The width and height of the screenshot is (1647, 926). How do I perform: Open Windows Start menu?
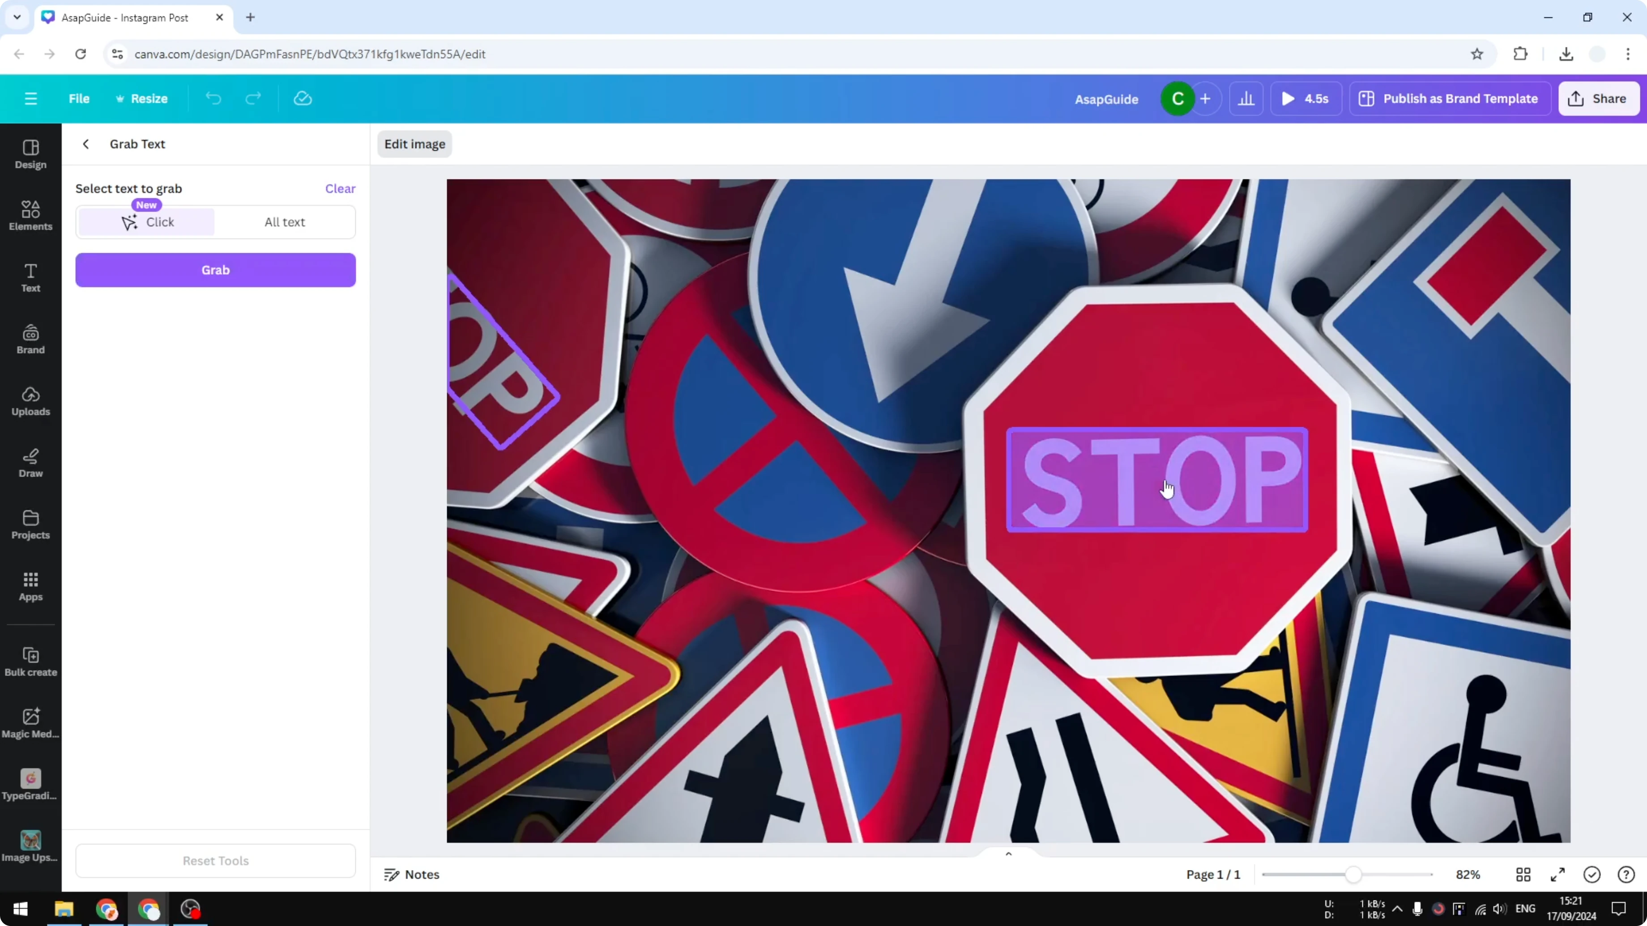(21, 909)
